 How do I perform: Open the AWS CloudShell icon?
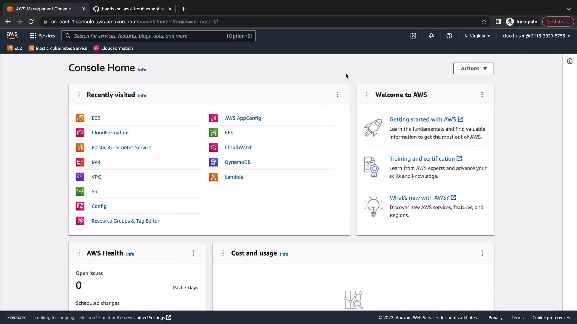pos(413,36)
